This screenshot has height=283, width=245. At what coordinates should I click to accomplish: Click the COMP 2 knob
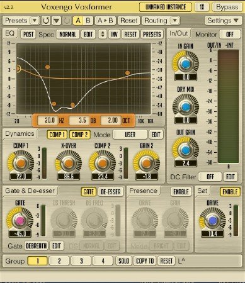(102, 163)
